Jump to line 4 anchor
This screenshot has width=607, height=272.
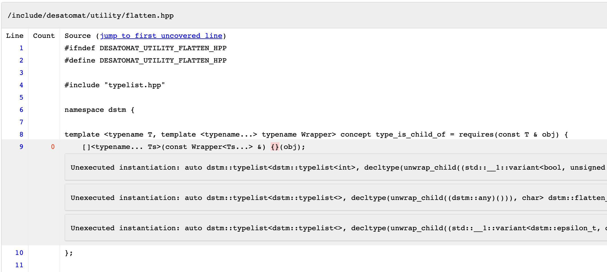(x=21, y=85)
